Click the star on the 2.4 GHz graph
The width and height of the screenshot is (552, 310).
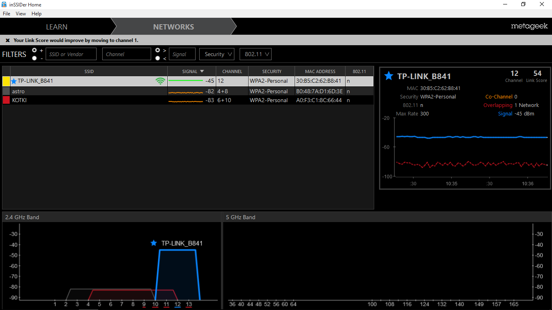pyautogui.click(x=154, y=243)
